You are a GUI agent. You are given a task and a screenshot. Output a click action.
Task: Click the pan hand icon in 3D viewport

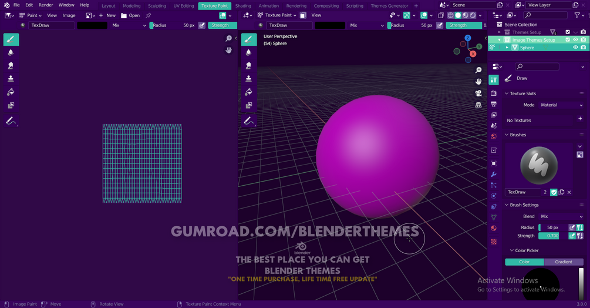click(x=478, y=81)
